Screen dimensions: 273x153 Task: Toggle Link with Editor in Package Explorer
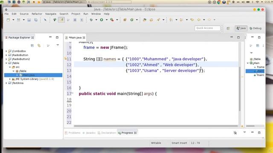point(39,45)
